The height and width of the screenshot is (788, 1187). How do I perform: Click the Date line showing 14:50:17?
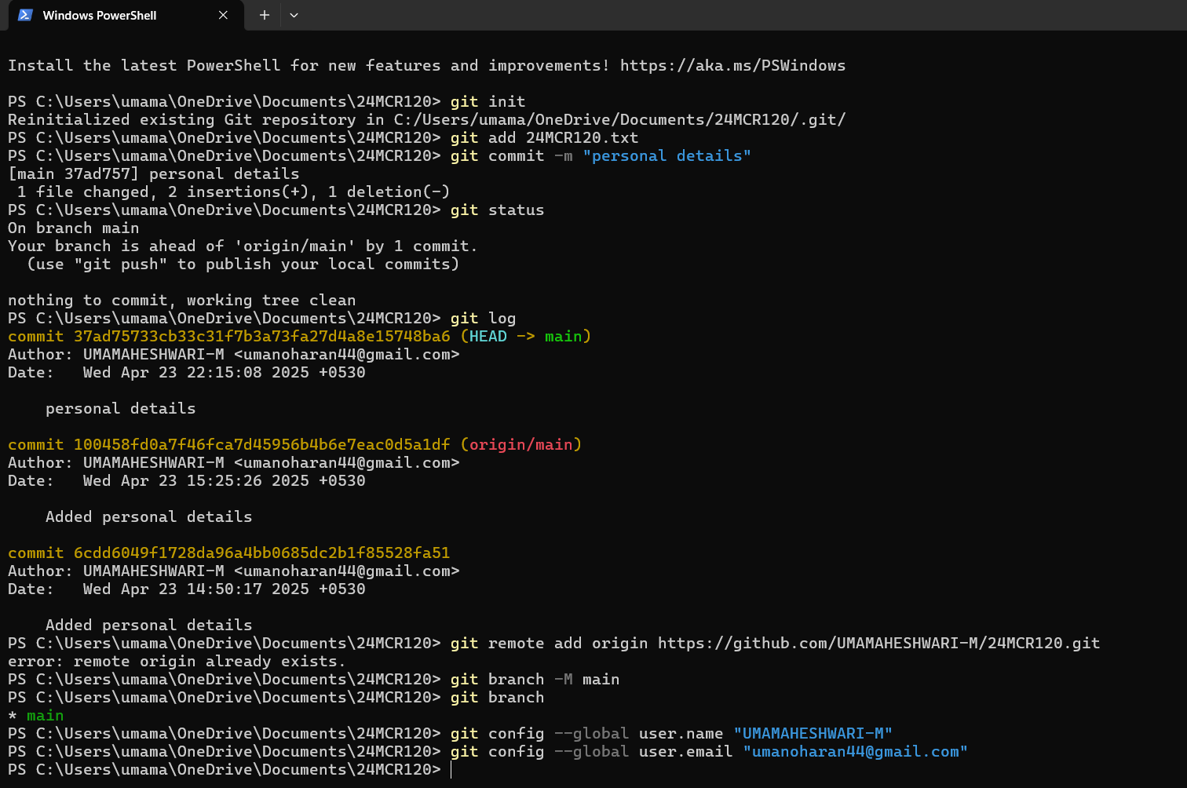pos(187,589)
